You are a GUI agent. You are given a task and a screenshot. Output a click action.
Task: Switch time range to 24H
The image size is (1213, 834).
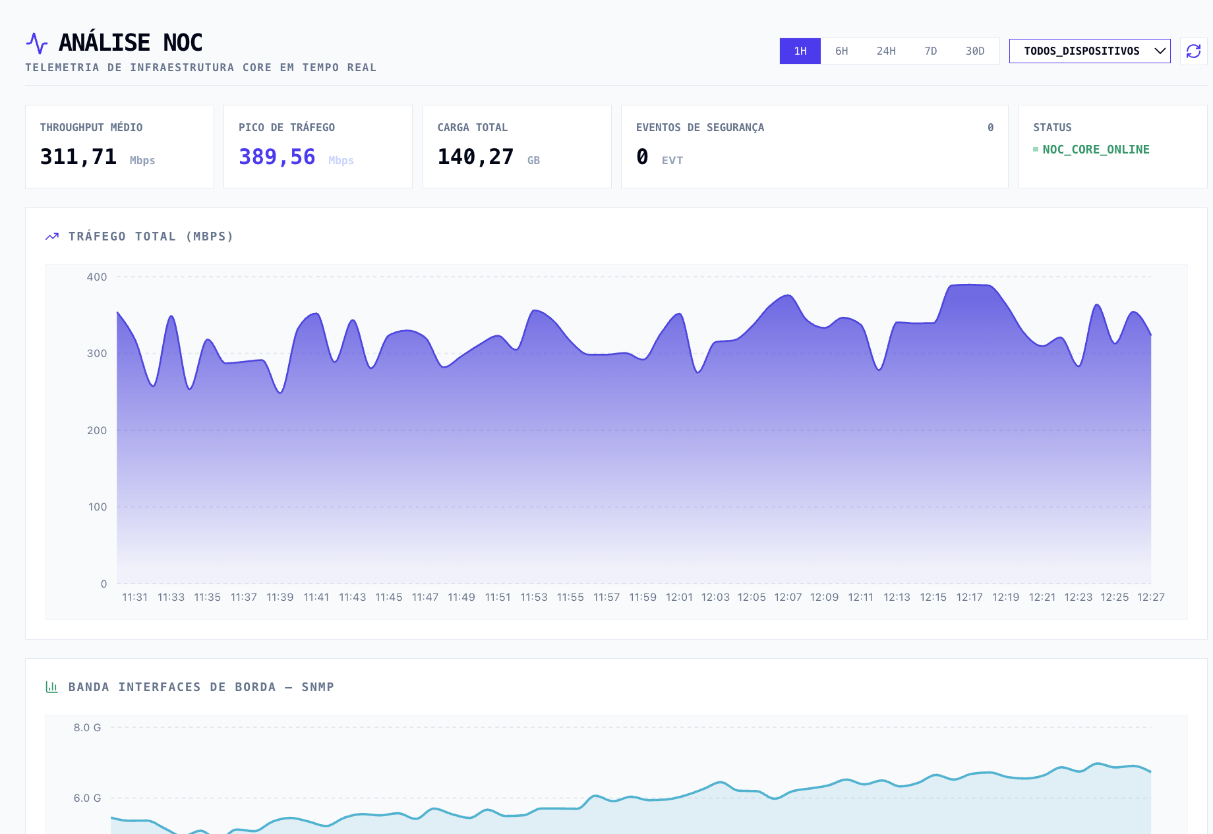885,51
